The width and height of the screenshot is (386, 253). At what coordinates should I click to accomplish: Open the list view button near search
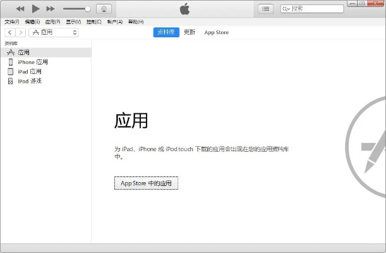pyautogui.click(x=265, y=9)
